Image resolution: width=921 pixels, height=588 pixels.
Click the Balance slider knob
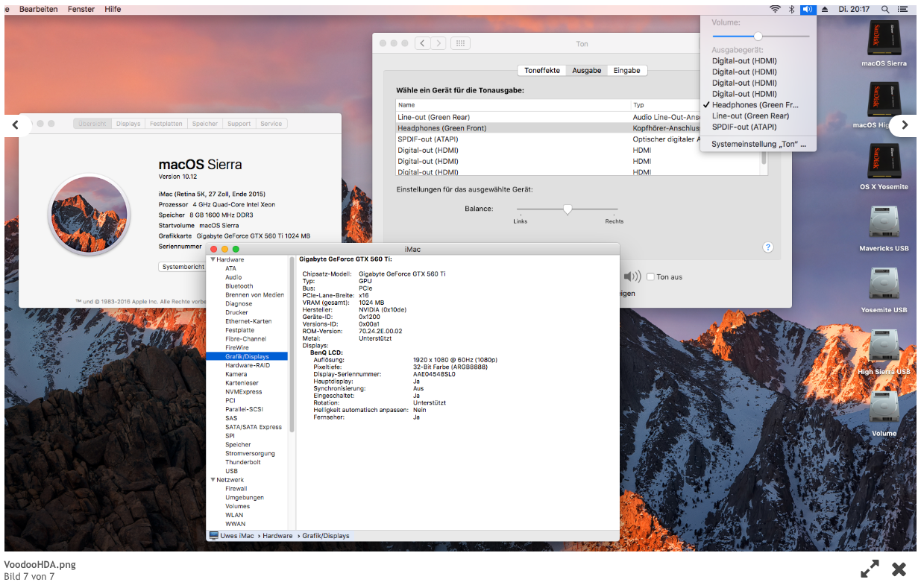point(568,209)
